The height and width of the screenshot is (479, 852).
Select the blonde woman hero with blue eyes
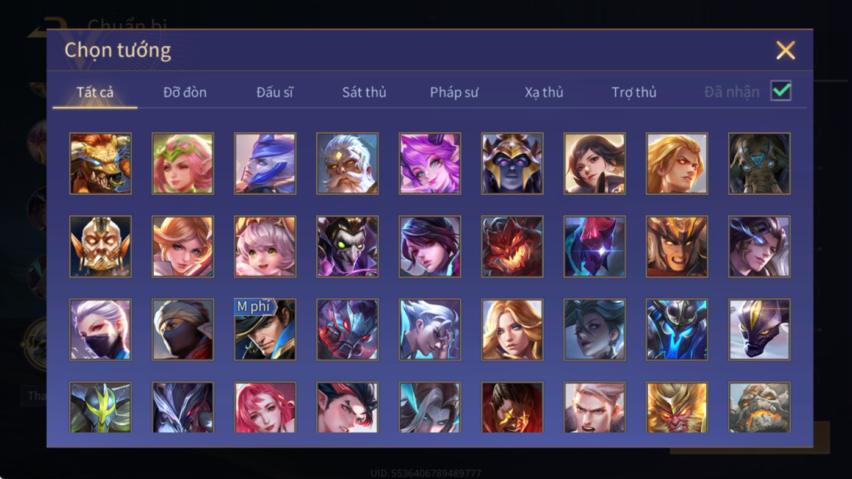click(x=512, y=330)
